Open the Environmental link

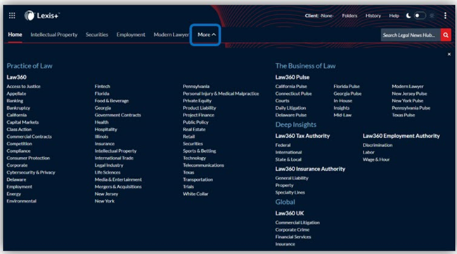point(22,201)
